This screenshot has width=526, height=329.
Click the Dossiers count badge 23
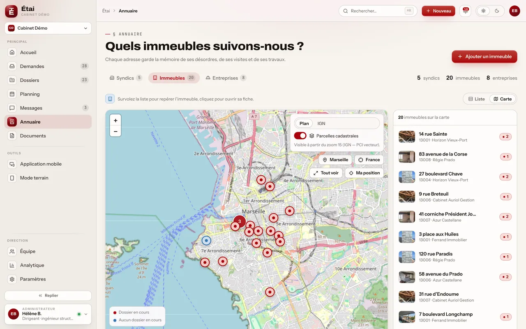tap(84, 80)
